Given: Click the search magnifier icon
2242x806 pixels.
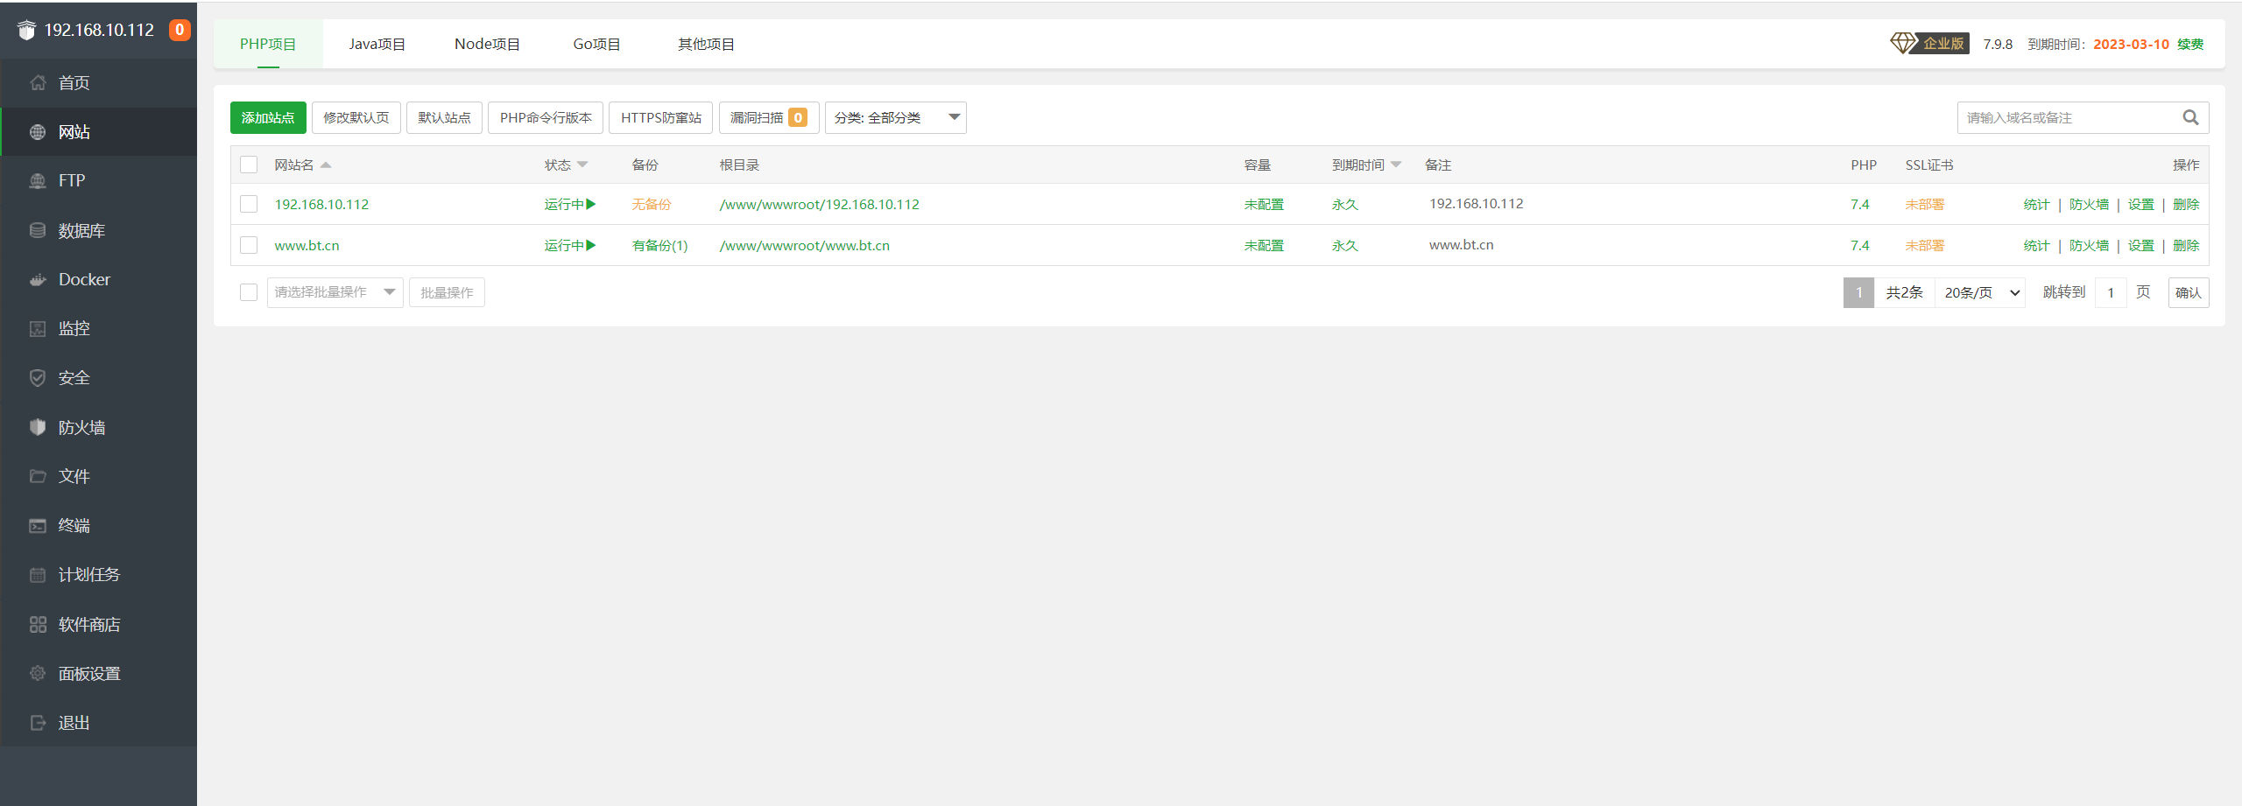Looking at the screenshot, I should [x=2190, y=118].
